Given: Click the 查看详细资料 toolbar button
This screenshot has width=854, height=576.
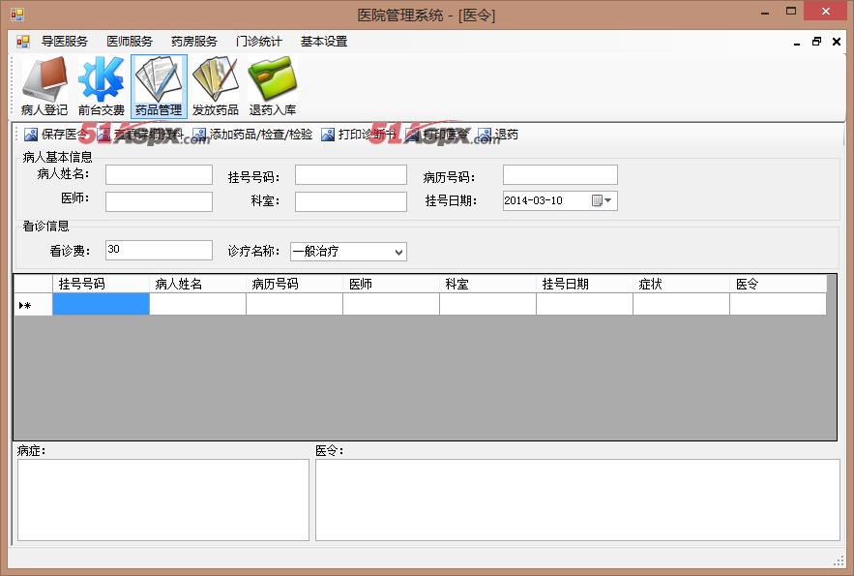Looking at the screenshot, I should 140,134.
